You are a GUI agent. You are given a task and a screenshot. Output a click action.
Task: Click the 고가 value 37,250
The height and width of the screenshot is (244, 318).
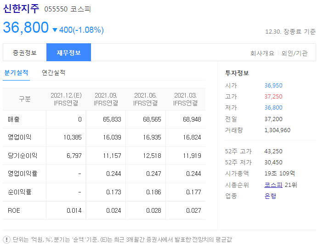coord(273,97)
